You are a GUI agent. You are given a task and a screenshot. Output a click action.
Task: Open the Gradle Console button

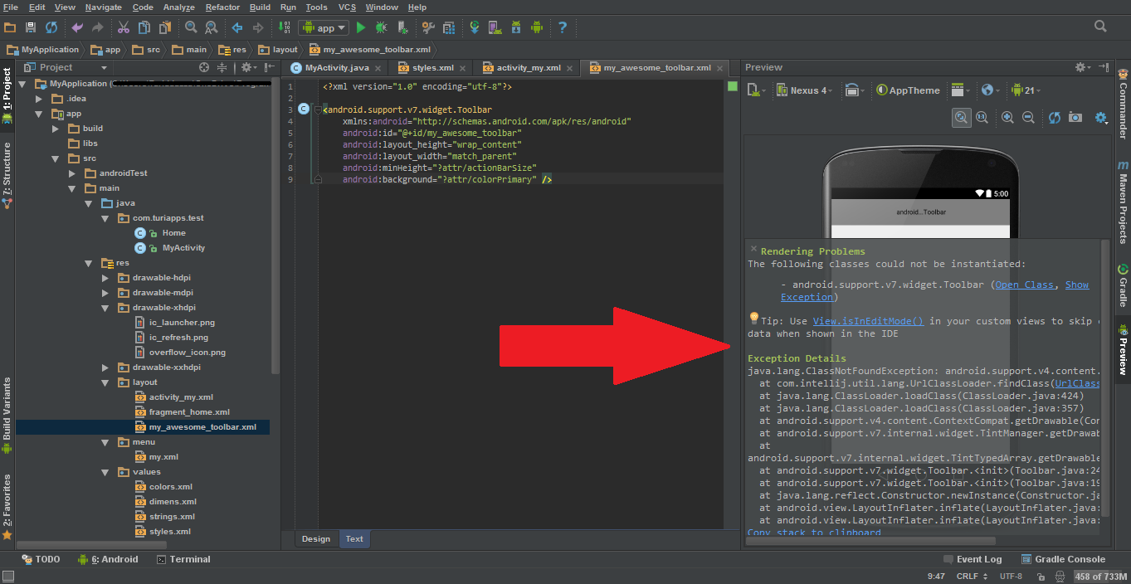1062,559
